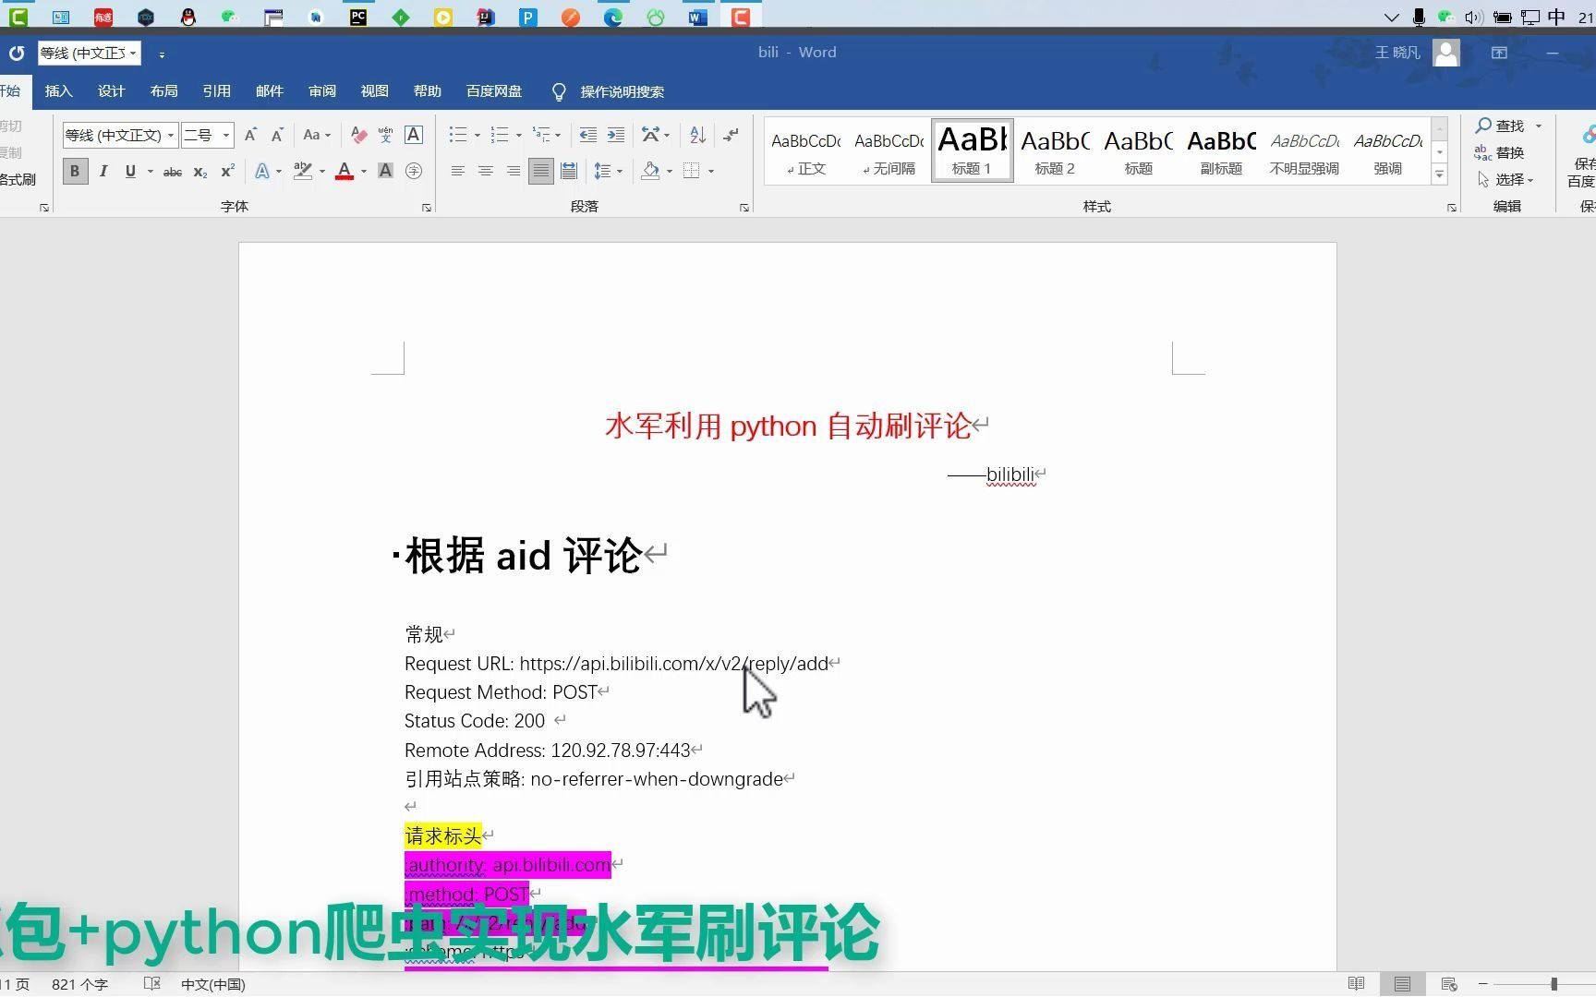Open Word app in taskbar
This screenshot has width=1596, height=997.
point(698,16)
